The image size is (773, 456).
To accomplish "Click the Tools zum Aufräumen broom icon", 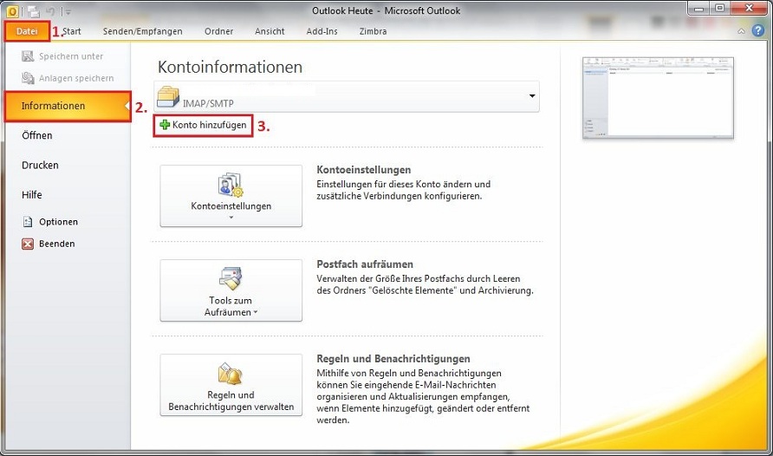I will (231, 278).
